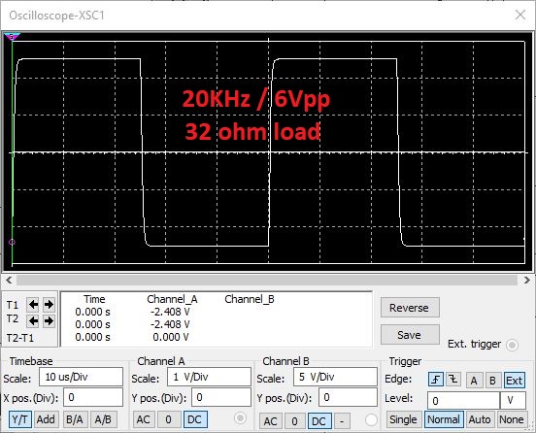The height and width of the screenshot is (433, 536).
Task: Move cursor T2 right with arrow
Action: click(x=49, y=321)
